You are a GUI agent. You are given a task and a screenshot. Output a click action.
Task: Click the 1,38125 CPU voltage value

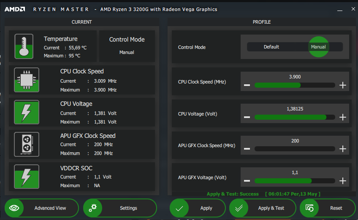click(x=295, y=109)
